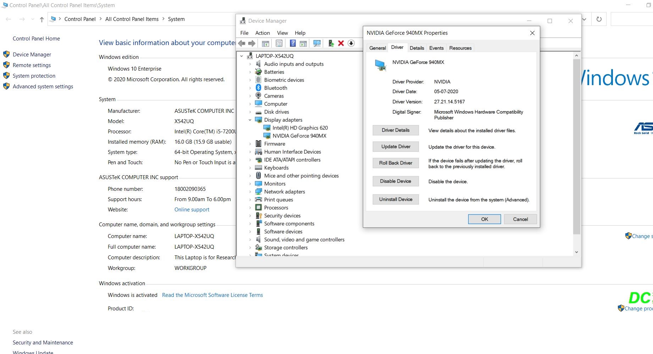Click the Processors chip icon
Image resolution: width=653 pixels, height=354 pixels.
[x=259, y=208]
